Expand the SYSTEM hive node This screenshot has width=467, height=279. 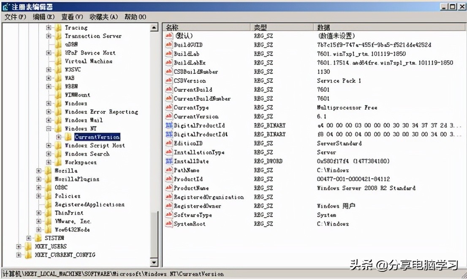coord(29,238)
